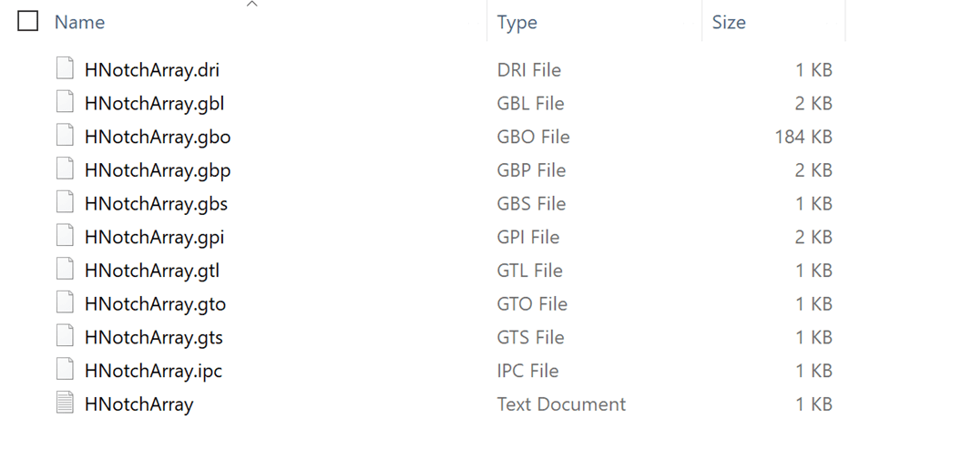Click the file icon for HNotchArray.gbp
This screenshot has width=962, height=460.
[x=65, y=169]
